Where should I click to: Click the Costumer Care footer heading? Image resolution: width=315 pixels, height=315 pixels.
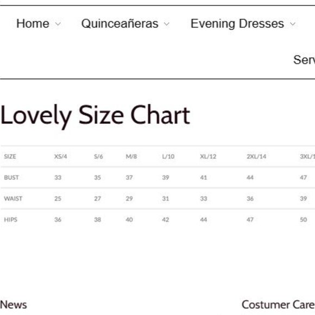coord(278,305)
